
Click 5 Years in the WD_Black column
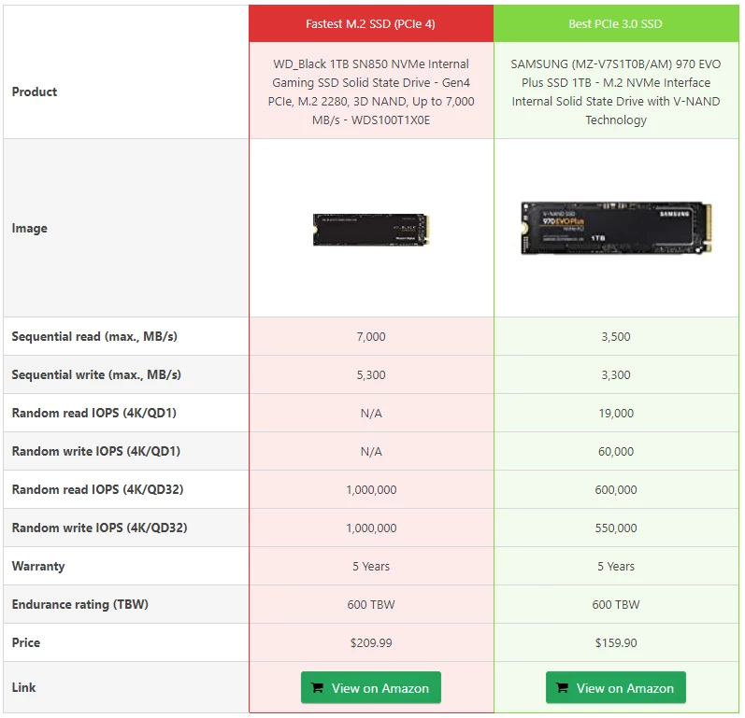click(x=371, y=566)
